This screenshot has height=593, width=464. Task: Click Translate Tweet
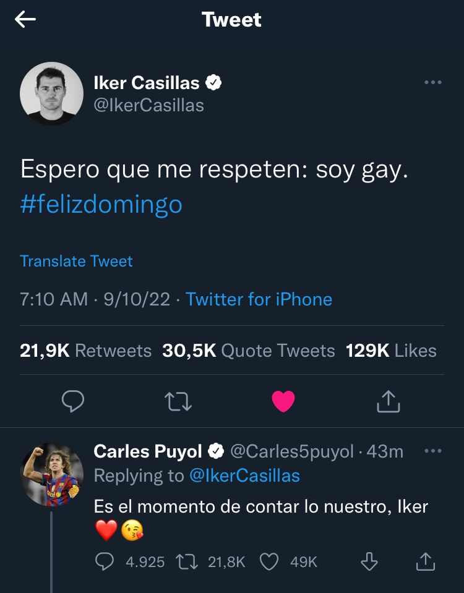click(x=76, y=261)
